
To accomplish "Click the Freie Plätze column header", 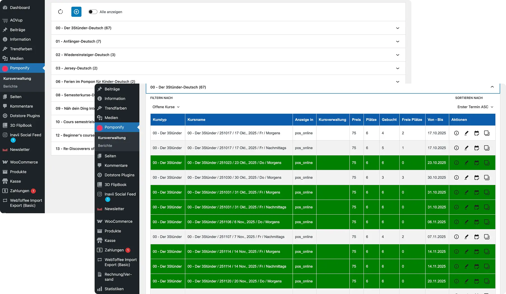I will coord(412,120).
